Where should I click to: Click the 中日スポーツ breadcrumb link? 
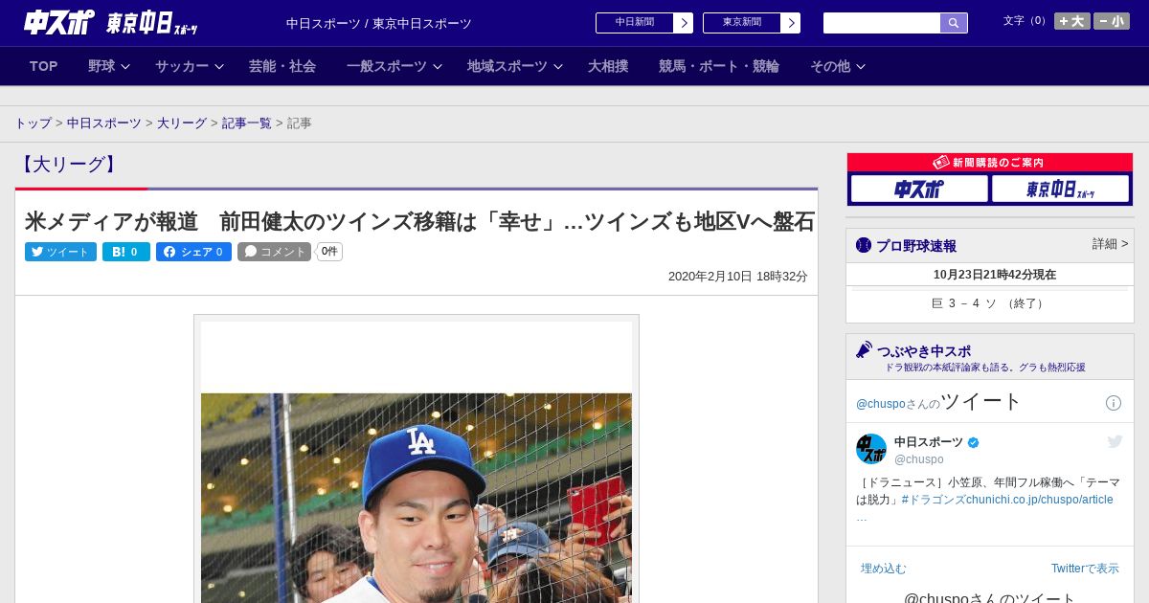104,123
